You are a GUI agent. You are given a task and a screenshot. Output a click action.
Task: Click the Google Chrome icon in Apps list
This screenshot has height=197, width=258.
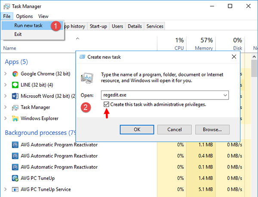pyautogui.click(x=15, y=74)
